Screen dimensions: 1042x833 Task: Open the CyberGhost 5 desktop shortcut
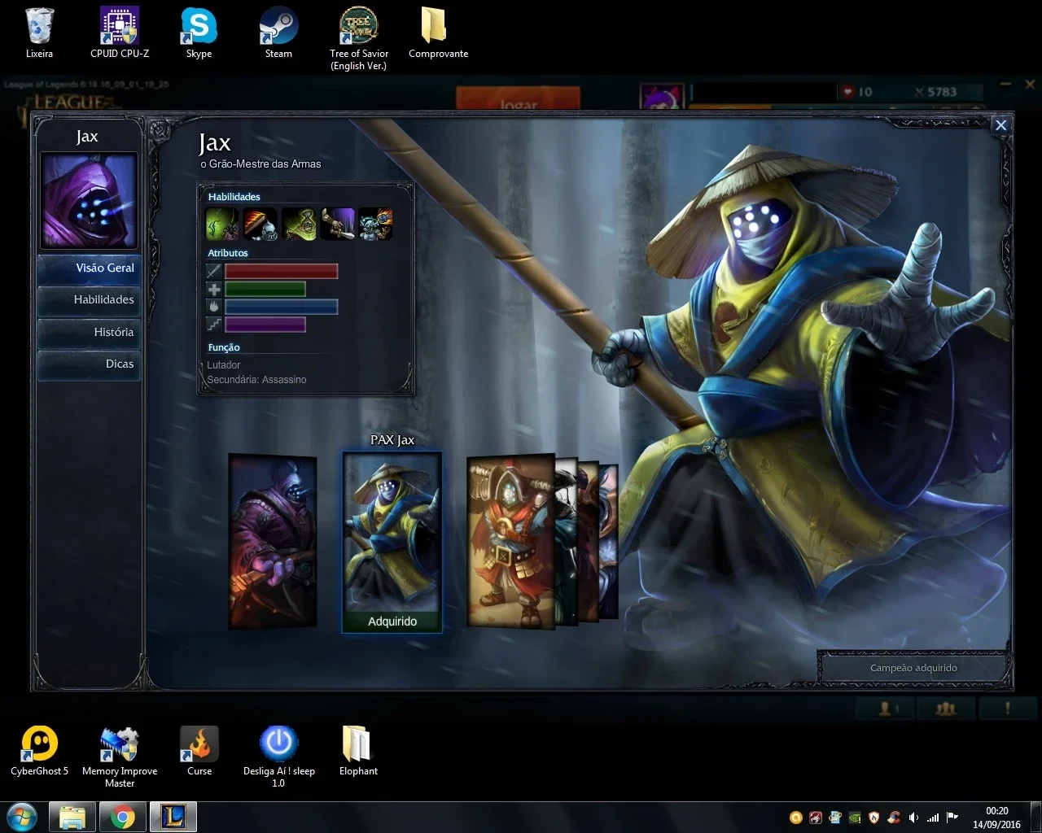pyautogui.click(x=39, y=751)
